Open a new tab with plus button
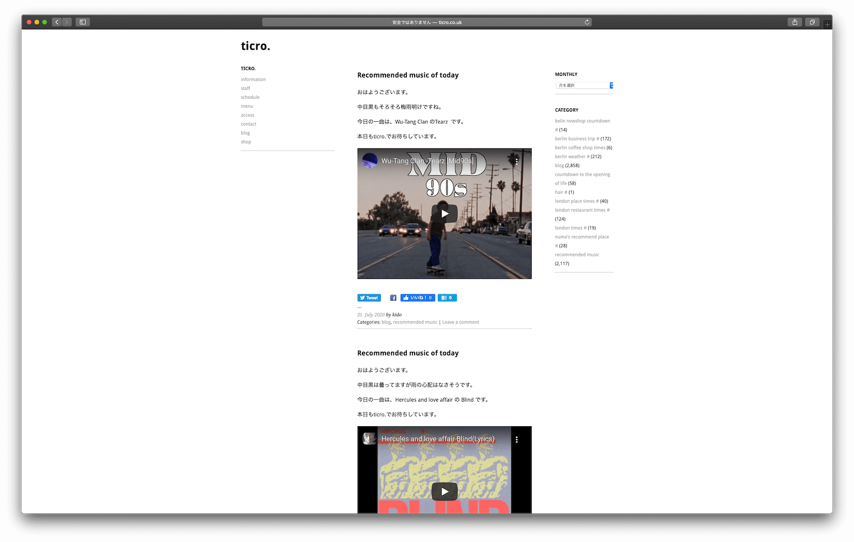Image resolution: width=854 pixels, height=542 pixels. tap(827, 24)
